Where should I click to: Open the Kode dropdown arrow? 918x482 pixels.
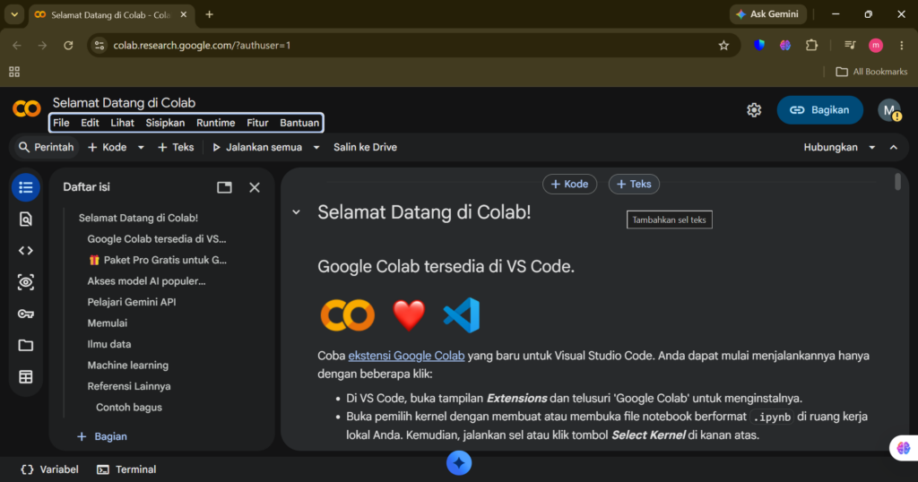141,148
